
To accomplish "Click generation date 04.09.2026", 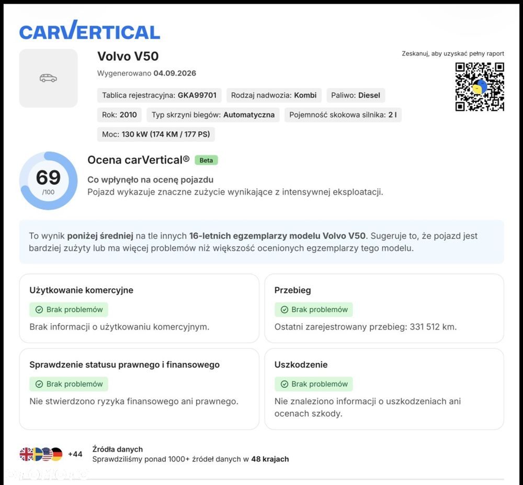I will coord(175,73).
